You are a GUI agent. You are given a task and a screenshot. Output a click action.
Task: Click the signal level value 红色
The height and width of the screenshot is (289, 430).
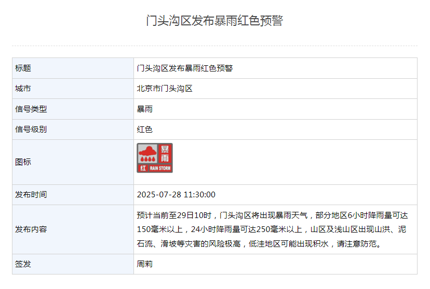tap(144, 129)
